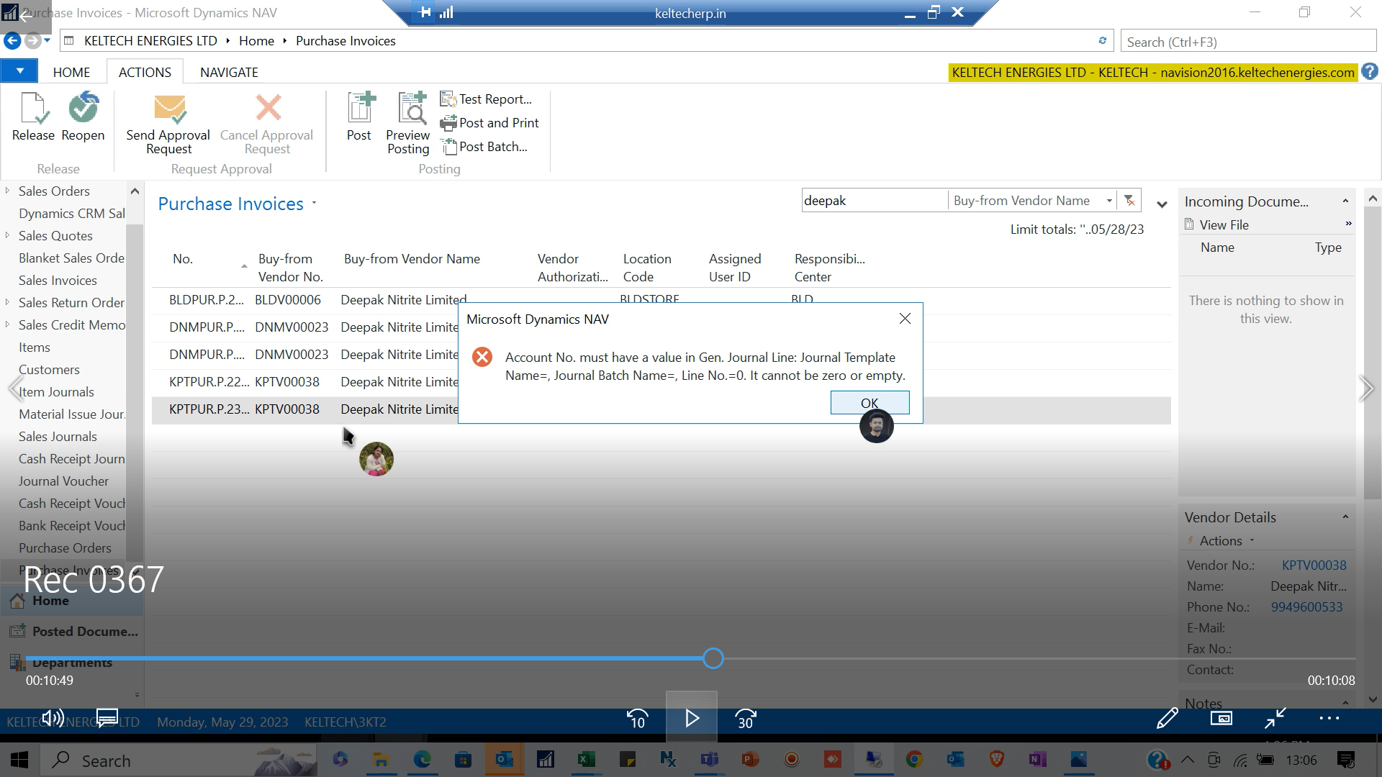Click the clear filter icon beside the search field
Image resolution: width=1382 pixels, height=777 pixels.
click(1129, 200)
